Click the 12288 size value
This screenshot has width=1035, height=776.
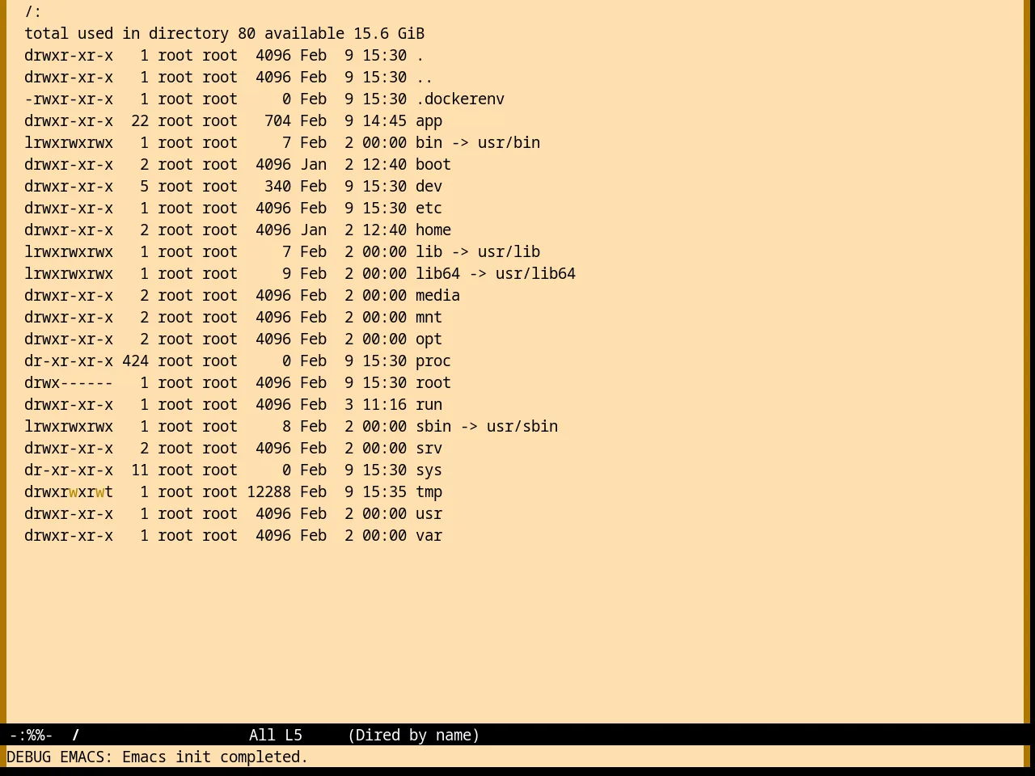pyautogui.click(x=268, y=491)
